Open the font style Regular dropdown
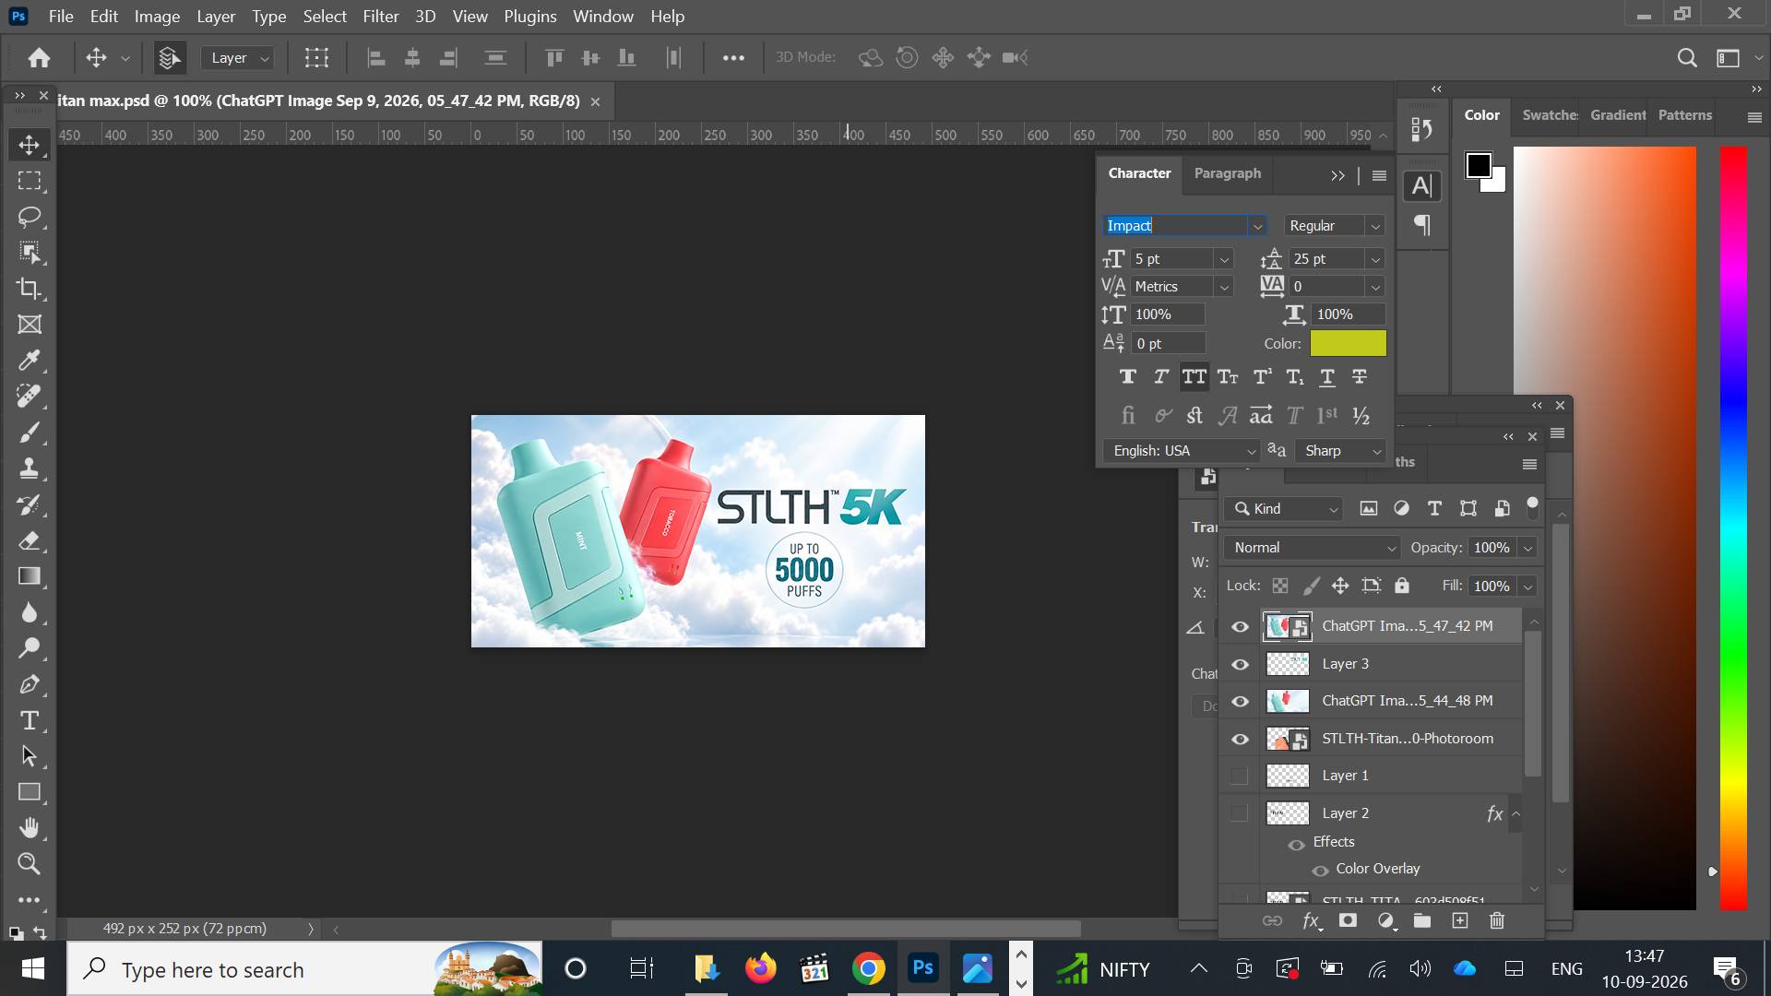 point(1335,226)
